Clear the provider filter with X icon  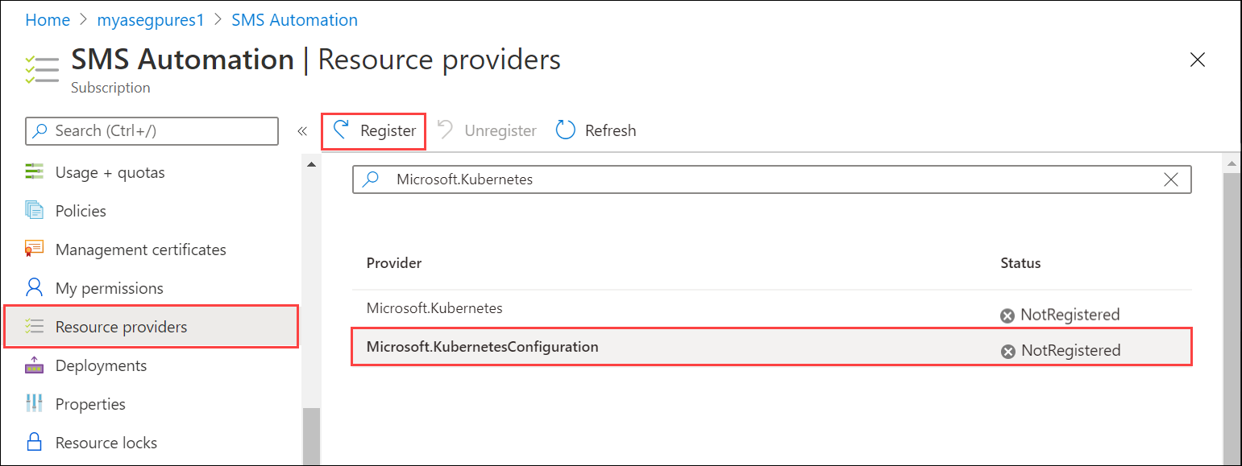click(x=1171, y=180)
